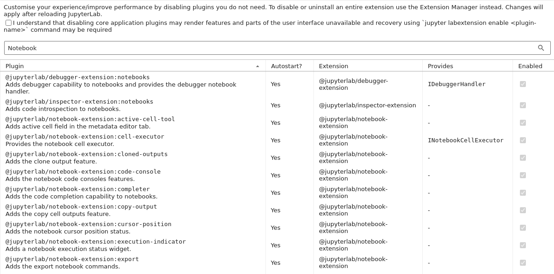554x274 pixels.
Task: Disable the debugger-extension:notebooks plugin
Action: pos(523,84)
